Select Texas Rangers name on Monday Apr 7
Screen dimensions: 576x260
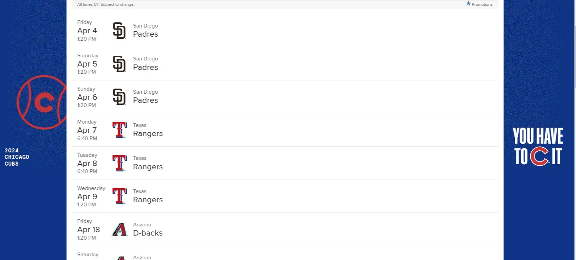[148, 130]
